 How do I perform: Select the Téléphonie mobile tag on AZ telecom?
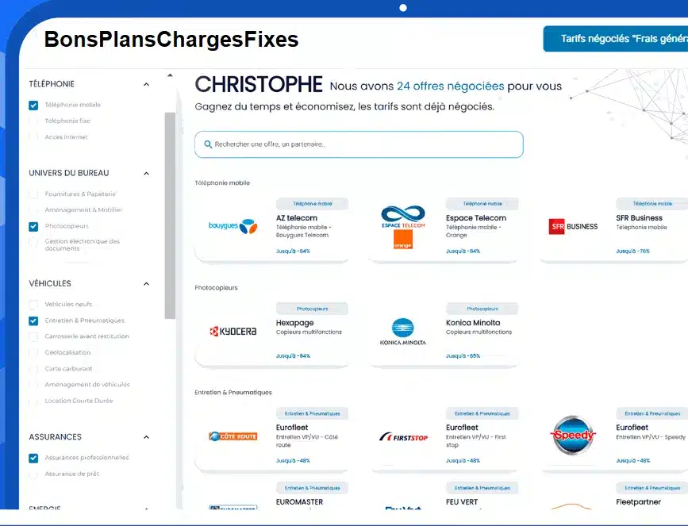(x=313, y=204)
